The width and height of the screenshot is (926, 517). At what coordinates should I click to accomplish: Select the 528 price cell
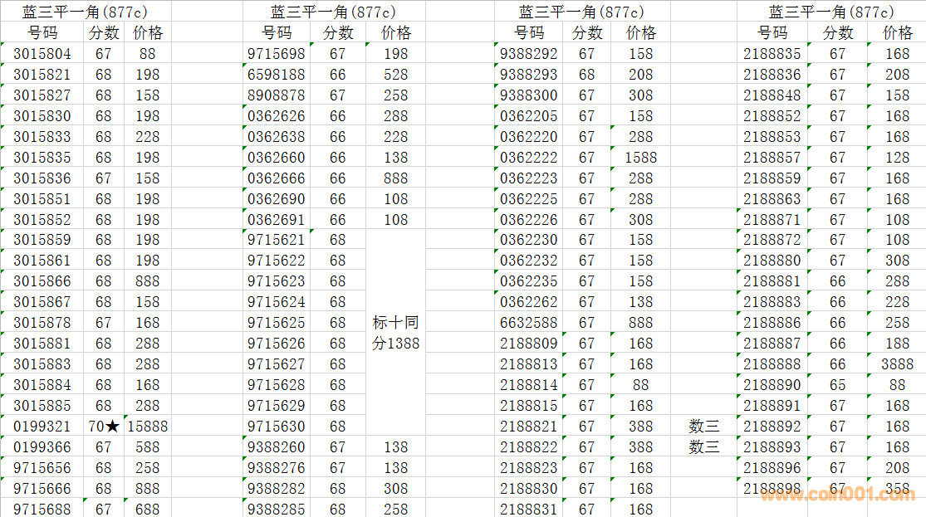point(395,75)
